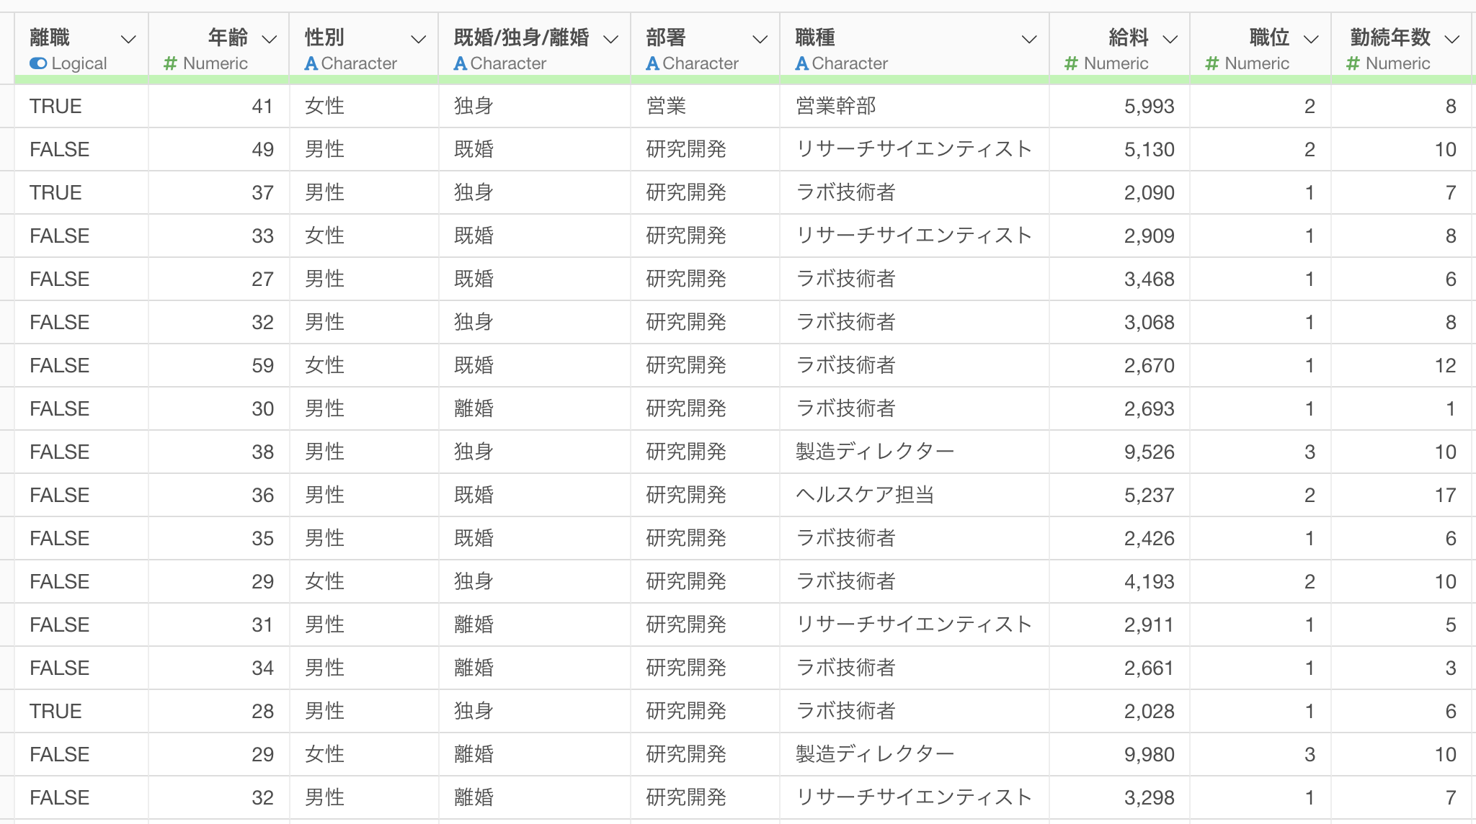The width and height of the screenshot is (1476, 824).
Task: Click the Character icon under 部署
Action: tap(652, 63)
